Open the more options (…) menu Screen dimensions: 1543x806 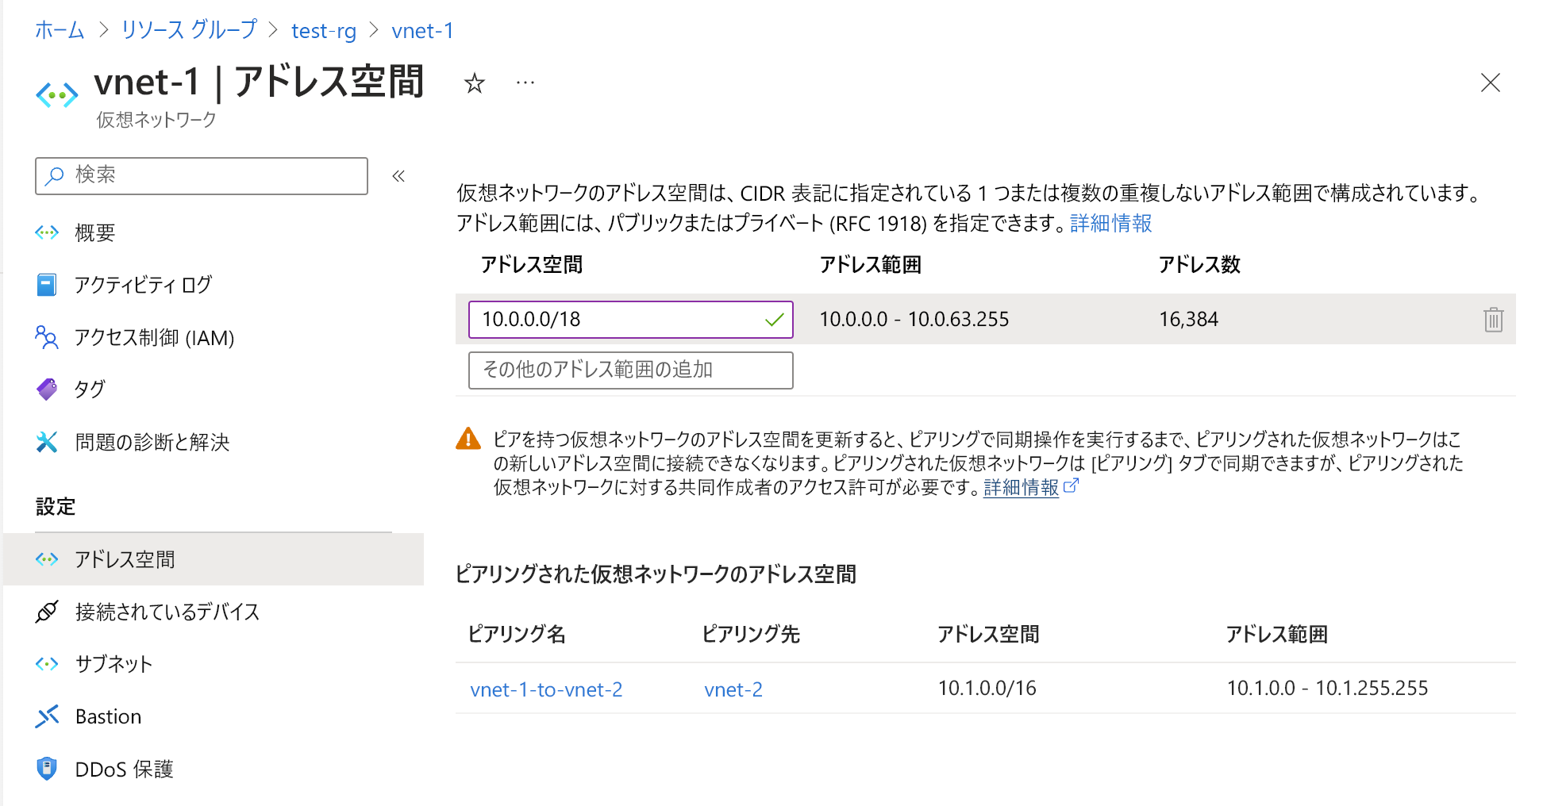click(524, 83)
